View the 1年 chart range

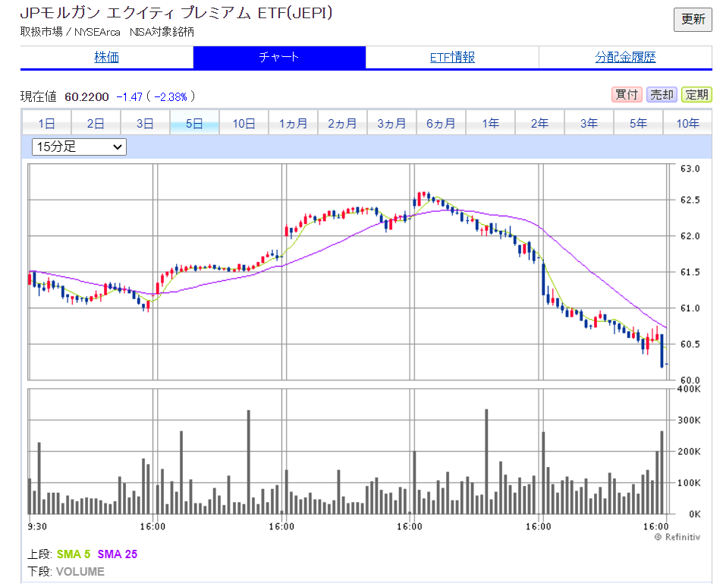coord(491,123)
